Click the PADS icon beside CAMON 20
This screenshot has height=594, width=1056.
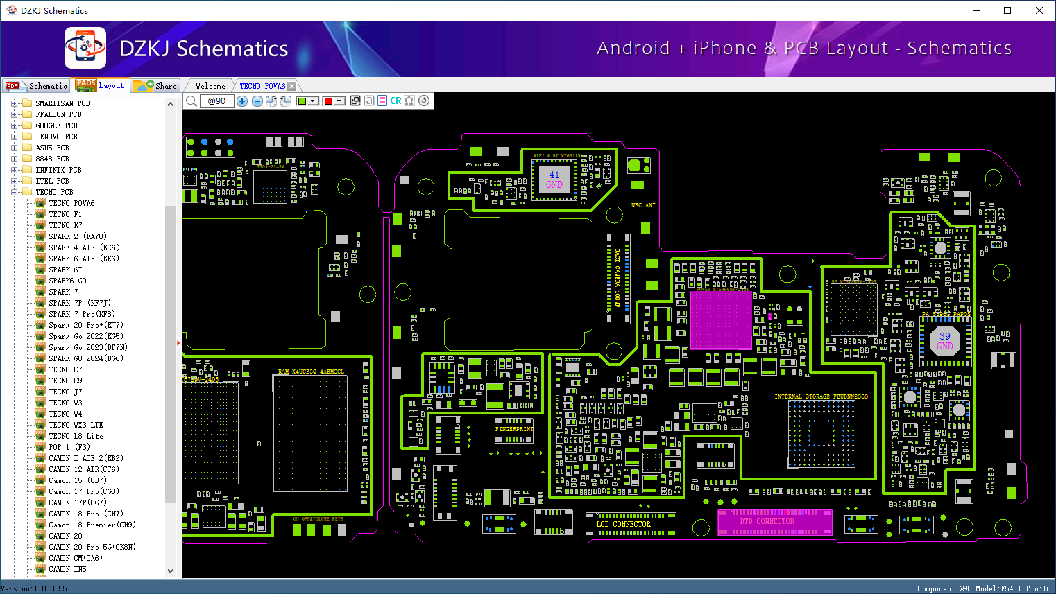pyautogui.click(x=40, y=536)
